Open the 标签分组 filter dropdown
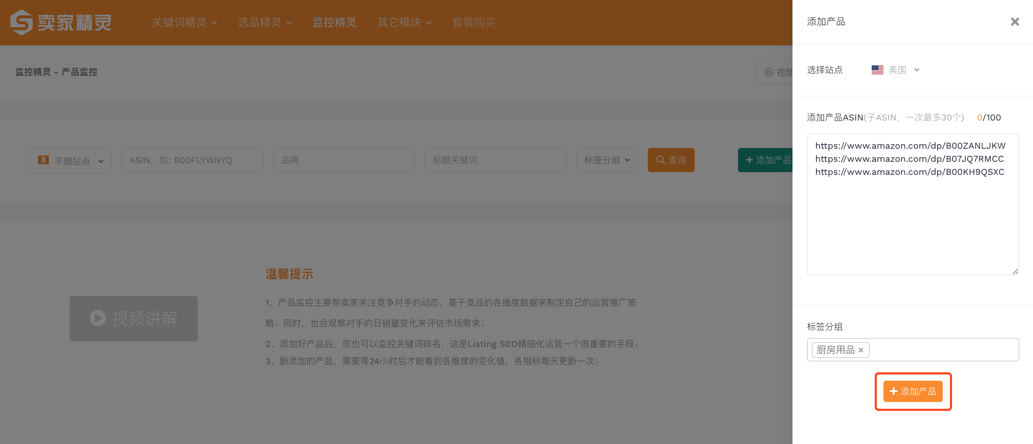 607,160
